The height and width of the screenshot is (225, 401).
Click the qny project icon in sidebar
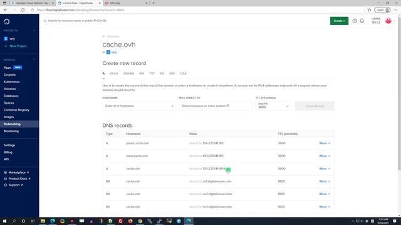[6, 39]
